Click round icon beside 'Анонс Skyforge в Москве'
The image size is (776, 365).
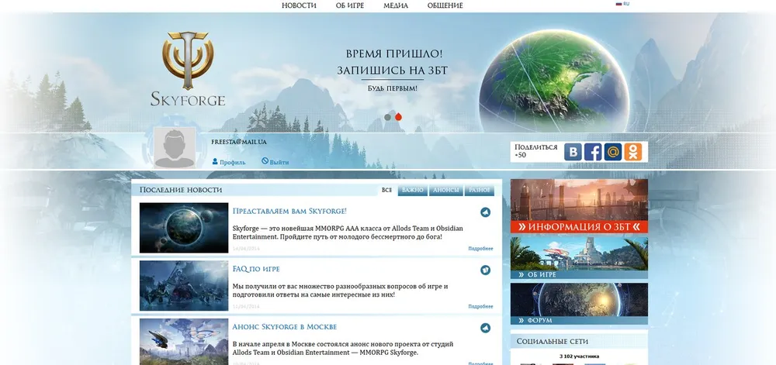(x=485, y=328)
